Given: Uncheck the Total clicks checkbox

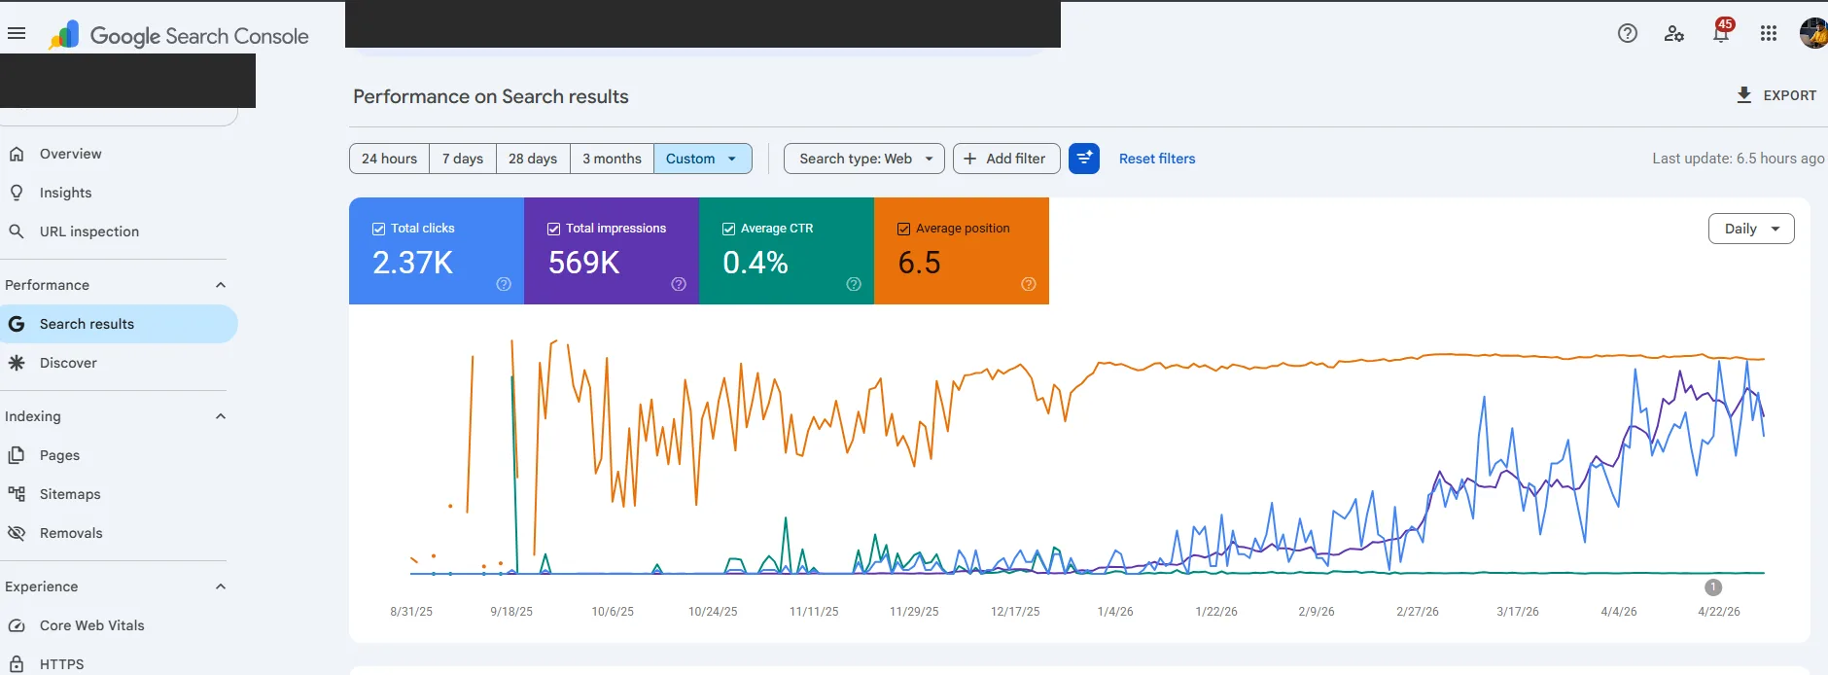Looking at the screenshot, I should [379, 229].
